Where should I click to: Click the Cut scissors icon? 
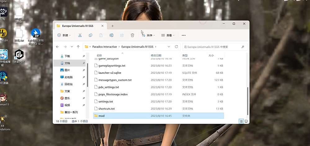click(x=80, y=35)
